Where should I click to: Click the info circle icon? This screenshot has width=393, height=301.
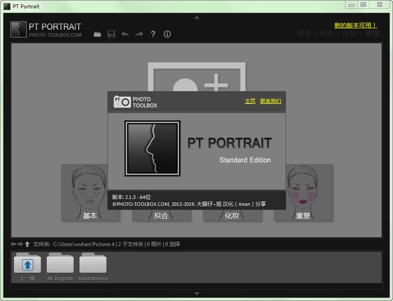167,34
